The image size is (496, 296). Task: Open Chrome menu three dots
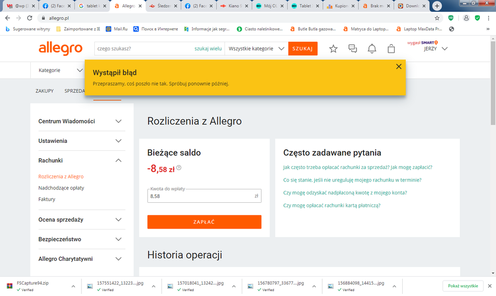(x=489, y=18)
